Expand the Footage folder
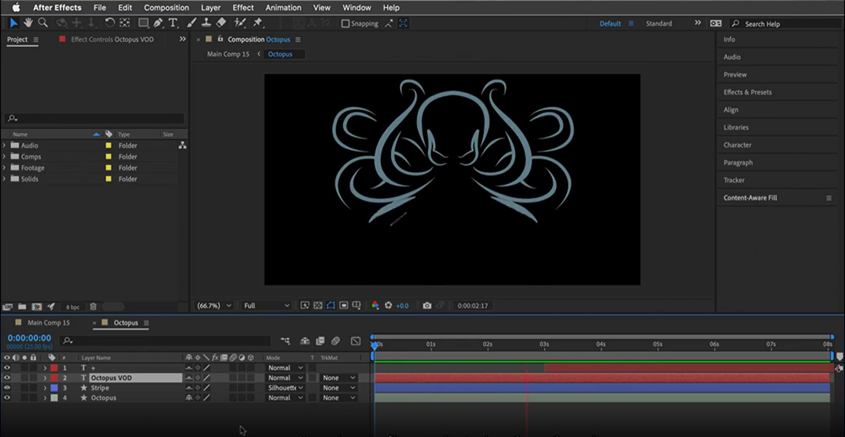The image size is (845, 437). (4, 168)
